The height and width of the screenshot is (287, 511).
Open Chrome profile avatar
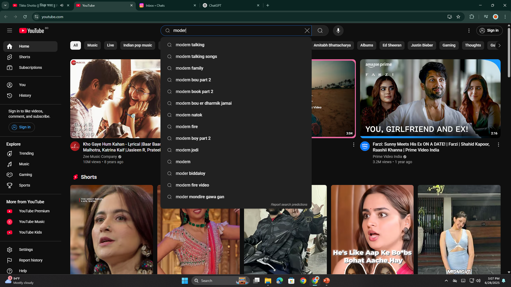[x=495, y=17]
